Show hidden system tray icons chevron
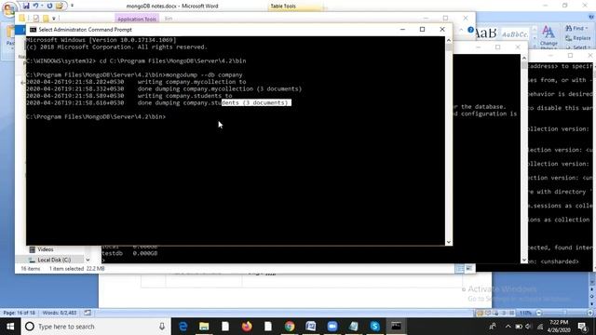Viewport: 596px width, 335px height. [508, 327]
